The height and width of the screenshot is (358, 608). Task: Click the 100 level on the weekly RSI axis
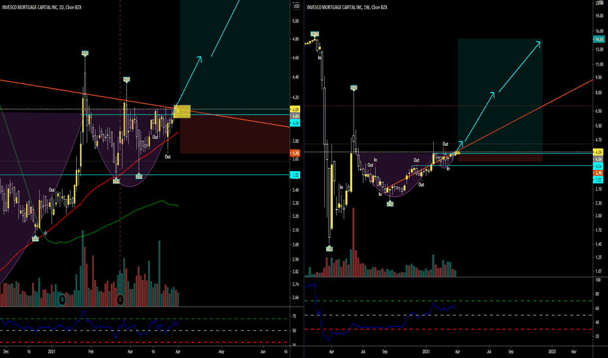[x=598, y=280]
